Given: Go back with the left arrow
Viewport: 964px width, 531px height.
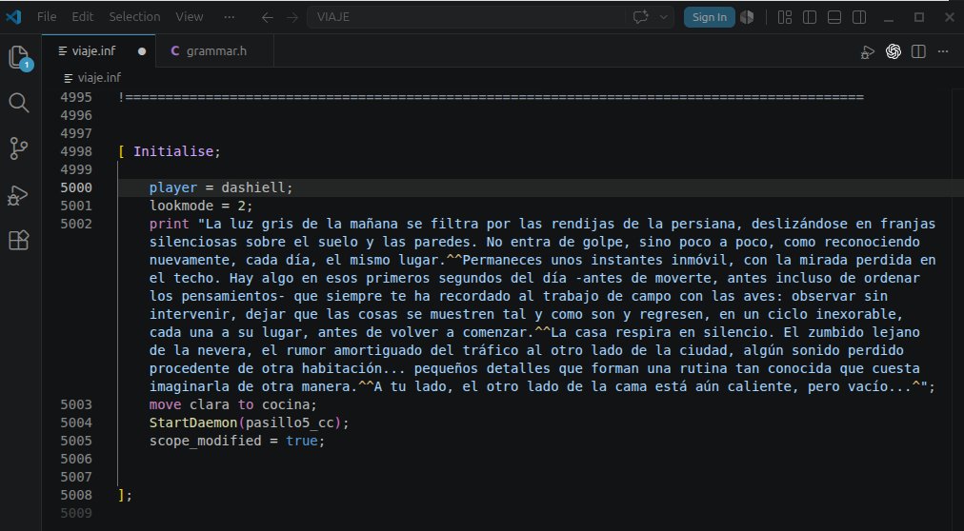Looking at the screenshot, I should [x=267, y=17].
